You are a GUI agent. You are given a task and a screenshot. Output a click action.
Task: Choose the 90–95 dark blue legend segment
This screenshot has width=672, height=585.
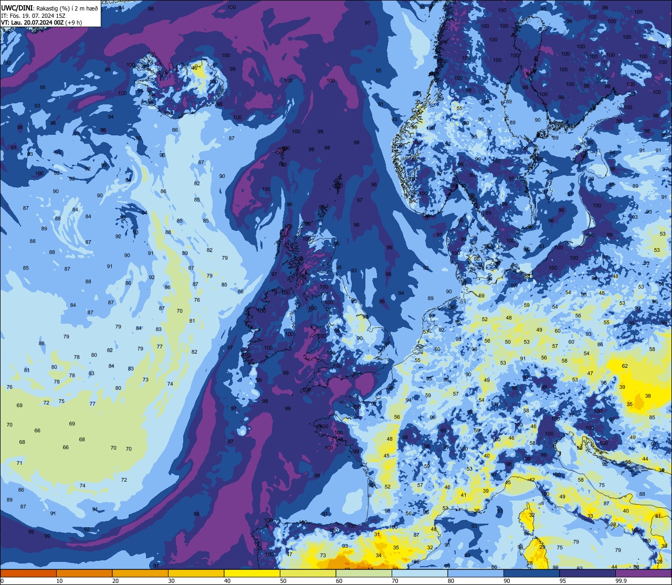pos(531,573)
